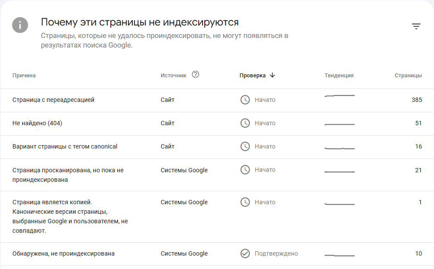The height and width of the screenshot is (269, 434).
Task: Click the clock icon in Не найдено (404) row
Action: [x=245, y=123]
